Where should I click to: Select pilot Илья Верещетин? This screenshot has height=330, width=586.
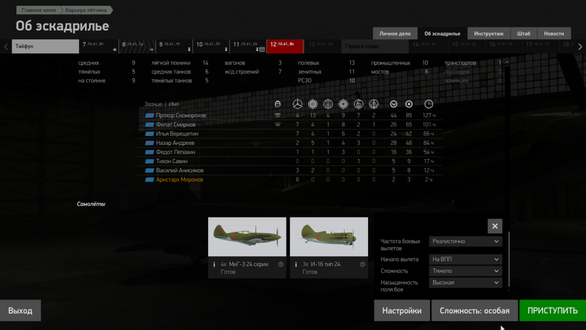289,134
